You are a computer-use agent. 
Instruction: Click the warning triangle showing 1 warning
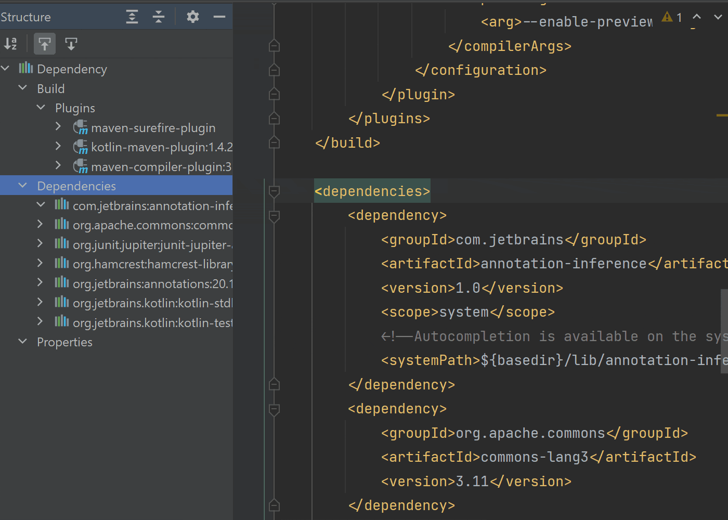click(x=667, y=17)
